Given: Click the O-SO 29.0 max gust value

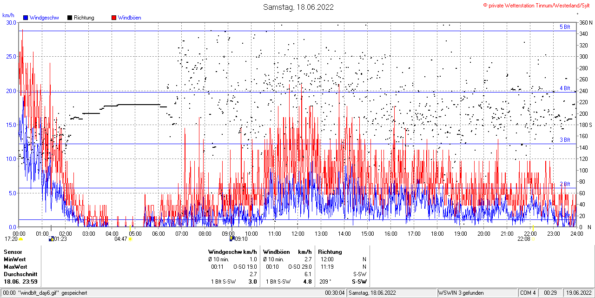Looking at the screenshot, I should 301,267.
